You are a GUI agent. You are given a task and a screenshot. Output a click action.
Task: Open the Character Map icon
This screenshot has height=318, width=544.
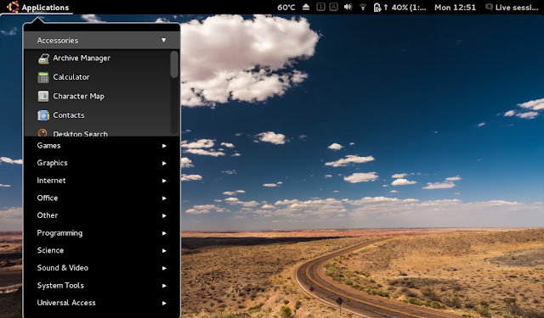43,96
